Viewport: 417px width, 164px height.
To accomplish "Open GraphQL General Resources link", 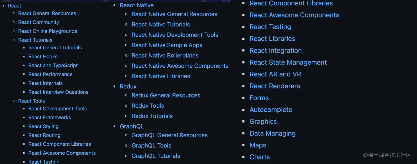I will click(170, 135).
